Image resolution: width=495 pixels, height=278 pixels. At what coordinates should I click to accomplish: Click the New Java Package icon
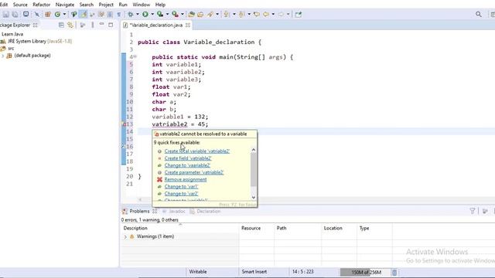tap(48, 14)
